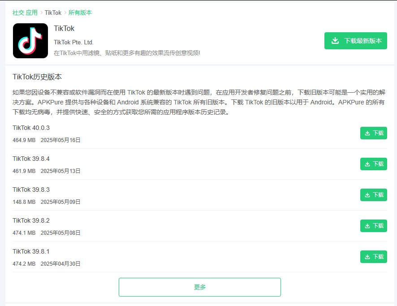
Task: Download TikTok 39.8.4 version
Action: (x=373, y=164)
